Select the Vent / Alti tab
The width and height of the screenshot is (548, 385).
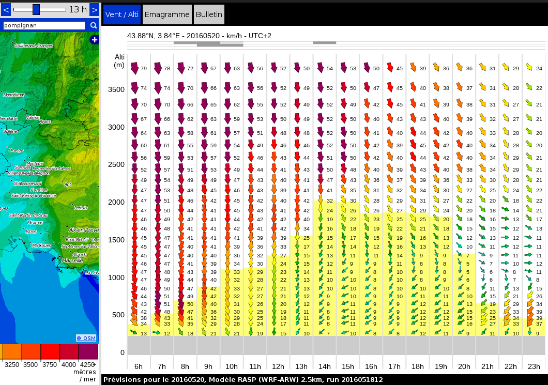click(121, 14)
